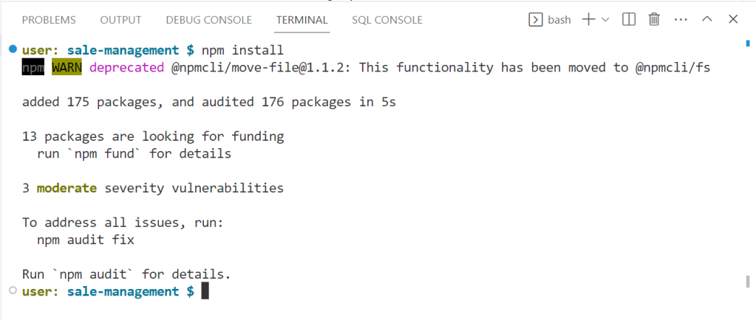Click the blue scrollbar marker at top right
The width and height of the screenshot is (756, 320).
tap(747, 44)
